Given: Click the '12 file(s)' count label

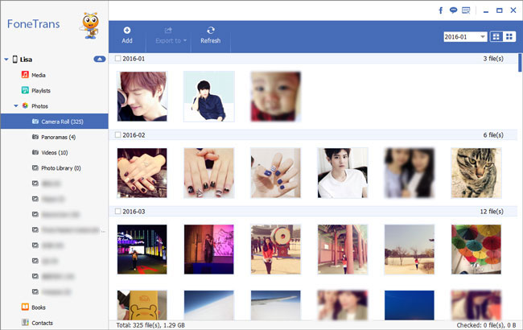Looking at the screenshot, I should click(492, 211).
